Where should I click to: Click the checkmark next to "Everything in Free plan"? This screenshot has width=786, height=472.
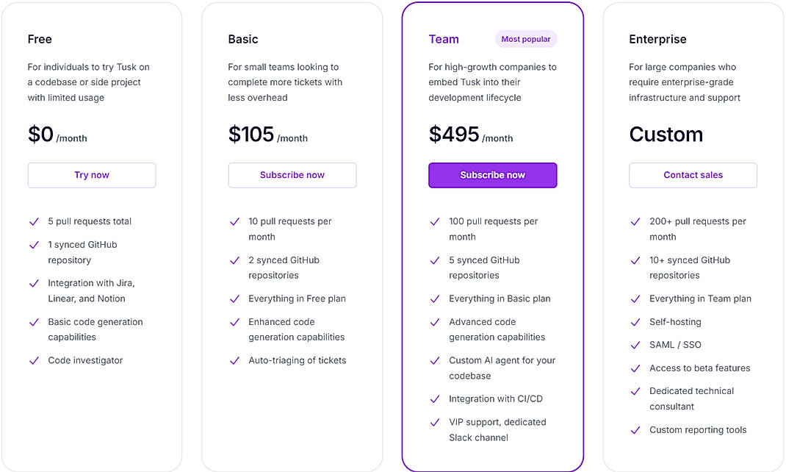(x=234, y=298)
